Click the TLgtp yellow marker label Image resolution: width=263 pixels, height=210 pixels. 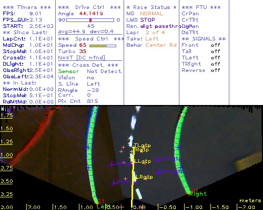(x=142, y=145)
